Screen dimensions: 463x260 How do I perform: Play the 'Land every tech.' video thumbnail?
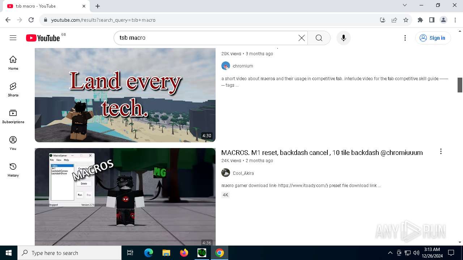point(125,95)
